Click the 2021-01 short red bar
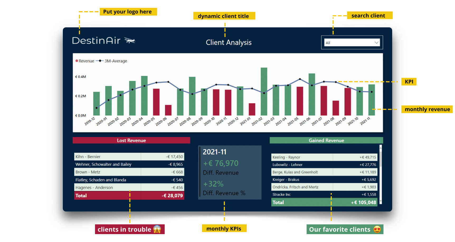Screen dimensions: 455x242 pyautogui.click(x=252, y=109)
